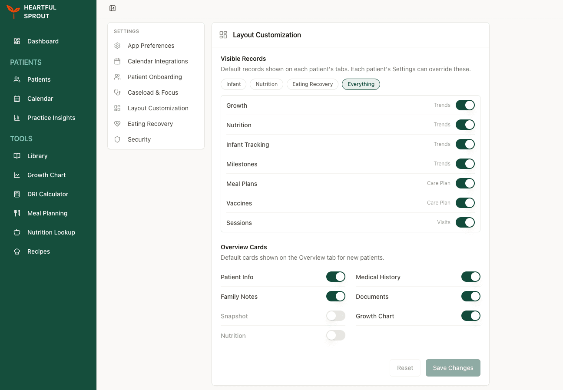Click the Calendar Integrations calendar icon
This screenshot has width=563, height=390.
[x=117, y=61]
